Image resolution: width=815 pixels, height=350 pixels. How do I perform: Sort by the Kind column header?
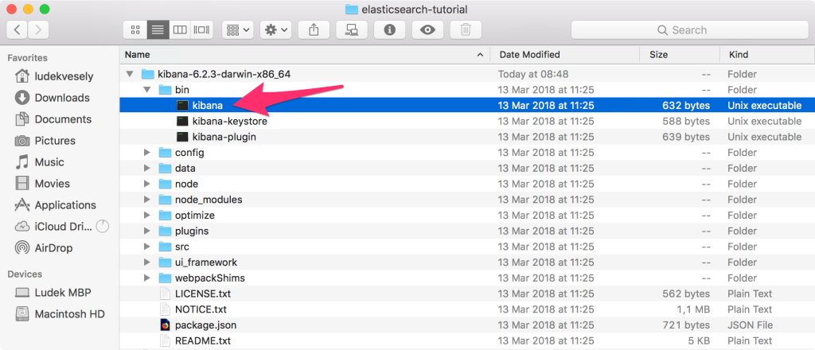pyautogui.click(x=767, y=55)
